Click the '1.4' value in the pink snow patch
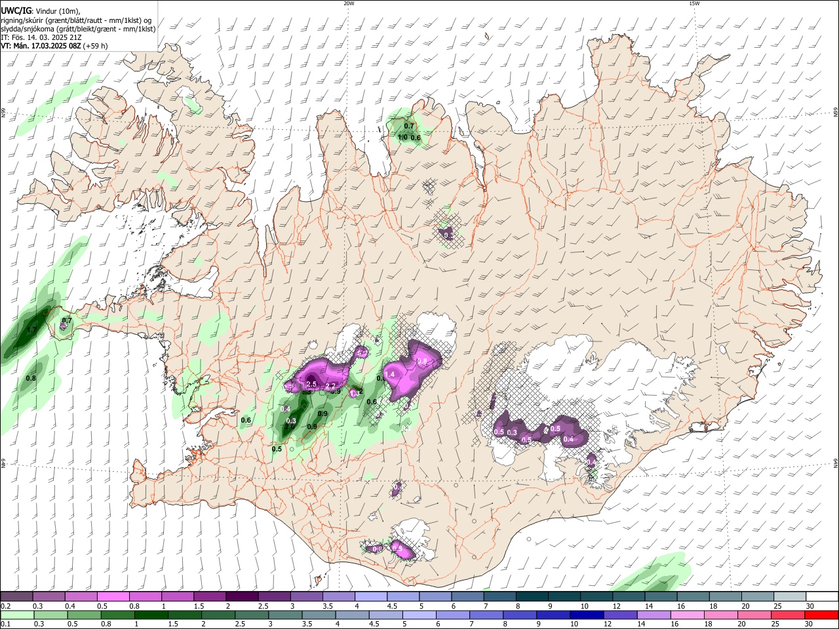Viewport: 839px width, 629px height. click(389, 374)
